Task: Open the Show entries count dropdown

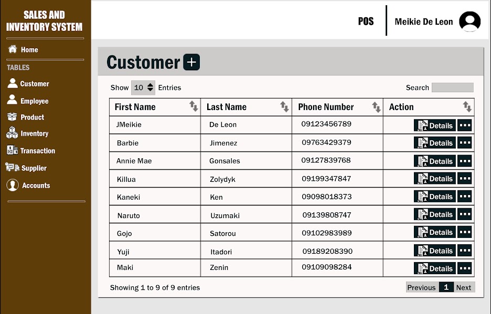Action: click(x=143, y=88)
